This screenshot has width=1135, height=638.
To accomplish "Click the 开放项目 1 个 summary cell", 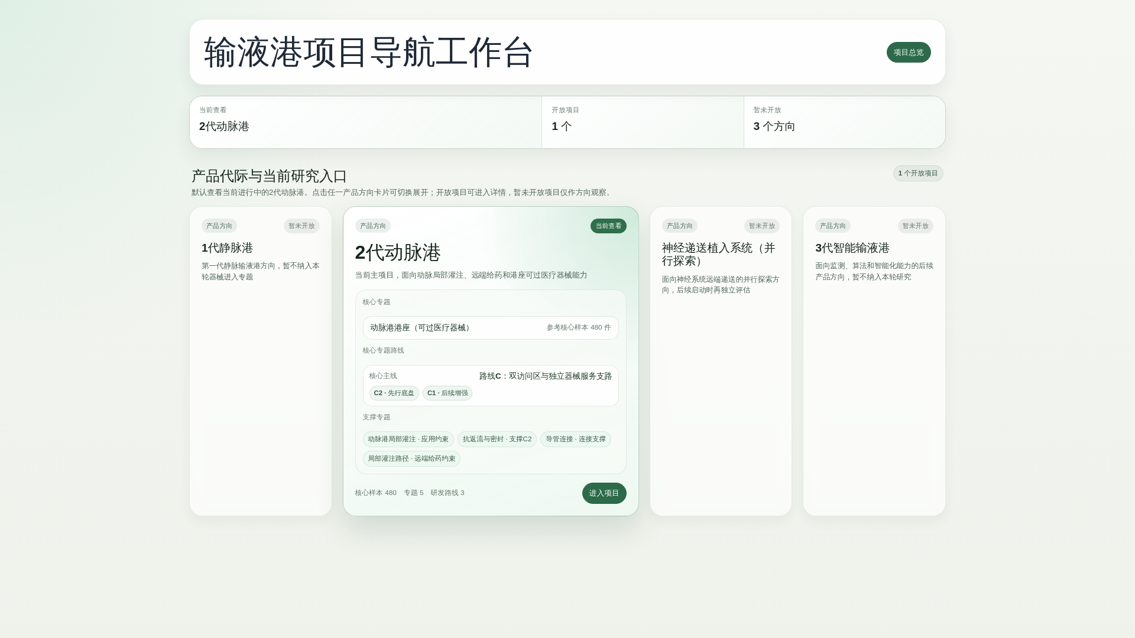I will (x=643, y=122).
